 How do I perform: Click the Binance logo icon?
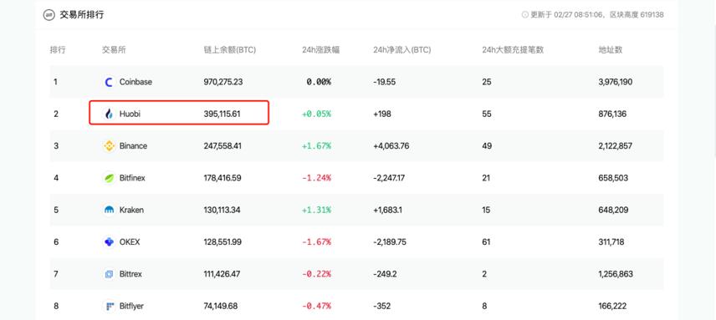point(109,146)
